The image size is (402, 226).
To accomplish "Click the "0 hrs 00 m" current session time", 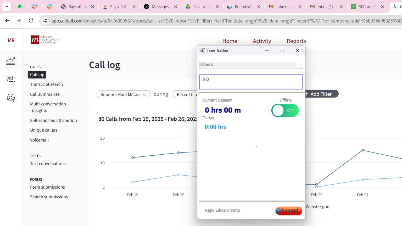I will pyautogui.click(x=223, y=110).
